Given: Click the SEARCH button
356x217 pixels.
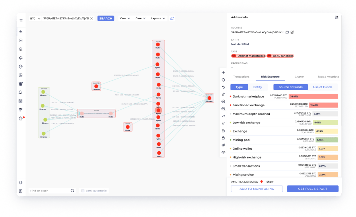Looking at the screenshot, I should 106,18.
